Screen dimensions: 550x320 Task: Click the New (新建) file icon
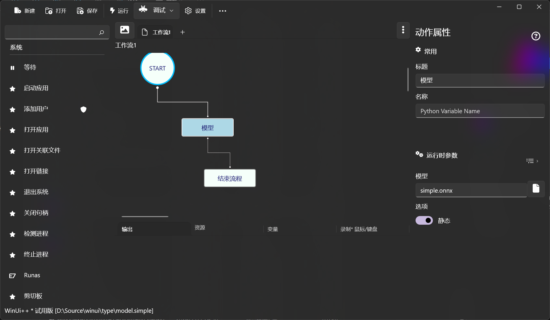click(18, 11)
